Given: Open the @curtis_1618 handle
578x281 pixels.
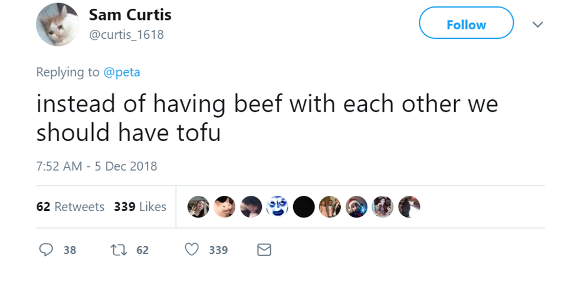Looking at the screenshot, I should pos(126,35).
